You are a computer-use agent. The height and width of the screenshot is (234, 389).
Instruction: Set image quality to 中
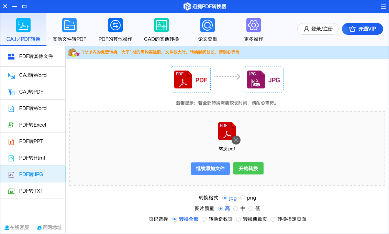236,209
